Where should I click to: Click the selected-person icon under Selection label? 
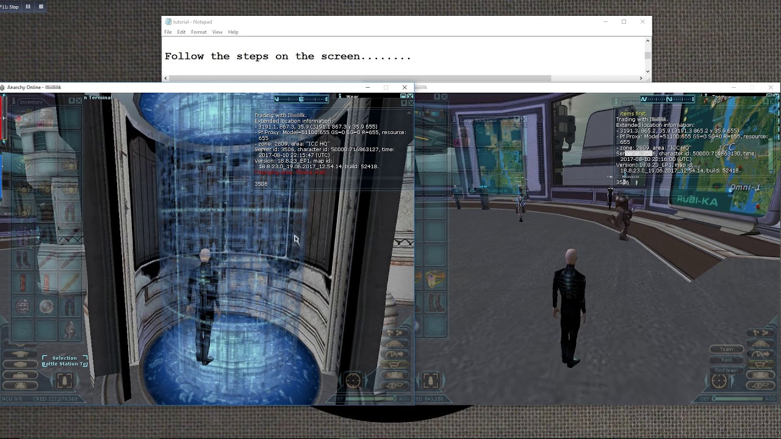coord(65,380)
